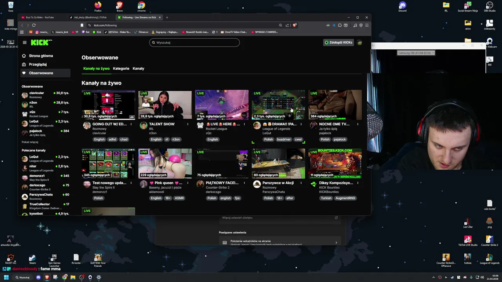
Task: Select the Kanały na żywo tab
Action: [x=96, y=69]
